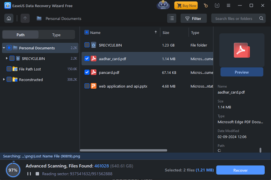271x180 pixels.
Task: Go up one folder level
Action: [x=24, y=18]
